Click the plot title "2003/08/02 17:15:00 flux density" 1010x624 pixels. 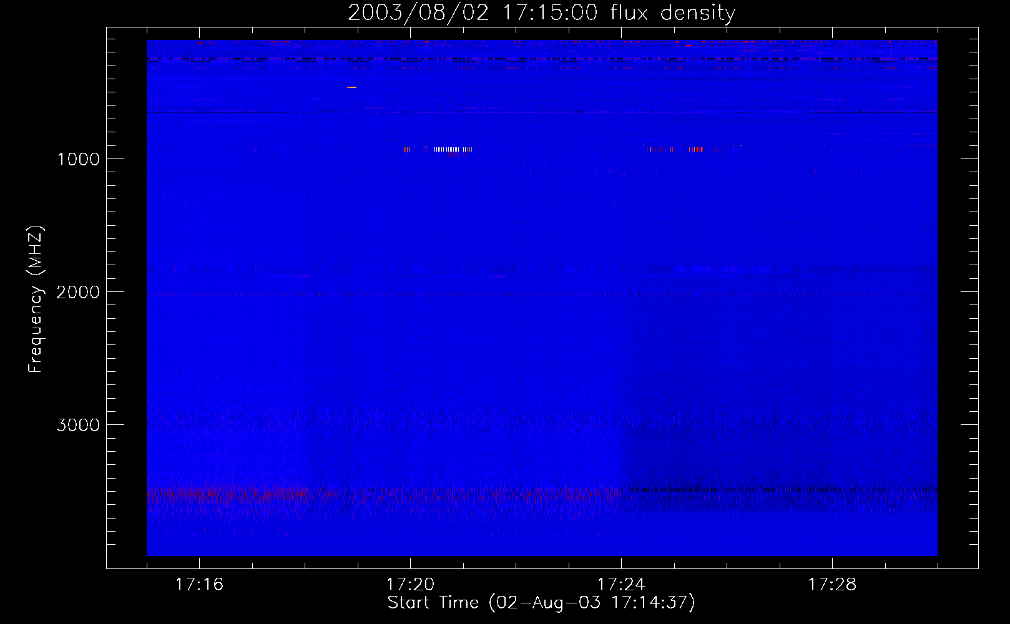point(541,13)
